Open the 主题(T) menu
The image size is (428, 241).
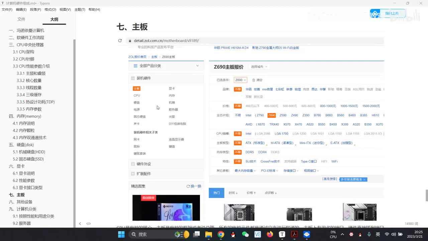click(x=80, y=9)
